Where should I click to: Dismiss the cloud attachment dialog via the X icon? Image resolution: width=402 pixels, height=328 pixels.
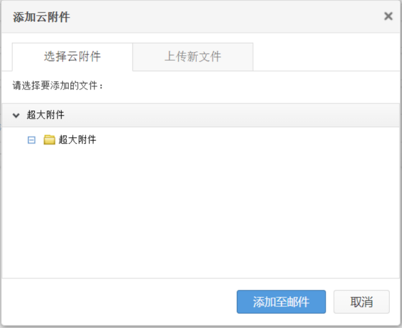tap(388, 16)
